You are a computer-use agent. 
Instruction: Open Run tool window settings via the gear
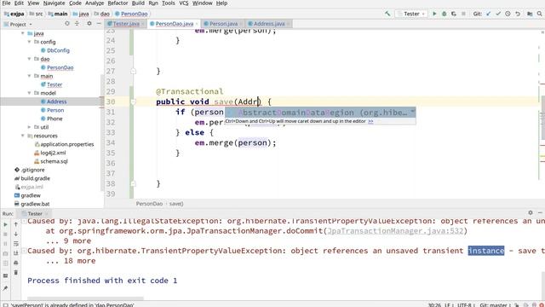tap(531, 212)
